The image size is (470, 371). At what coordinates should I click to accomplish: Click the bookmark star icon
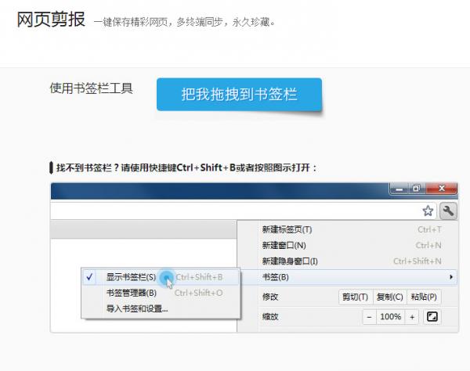[428, 211]
